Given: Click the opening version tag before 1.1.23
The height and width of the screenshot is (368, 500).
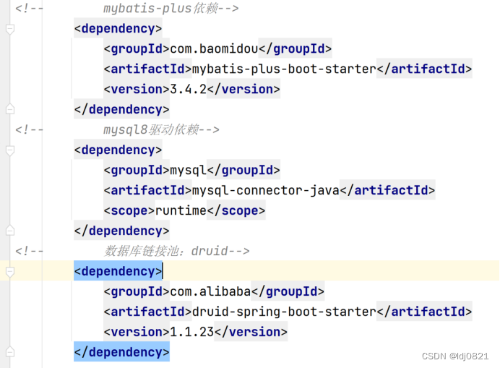Looking at the screenshot, I should (137, 332).
